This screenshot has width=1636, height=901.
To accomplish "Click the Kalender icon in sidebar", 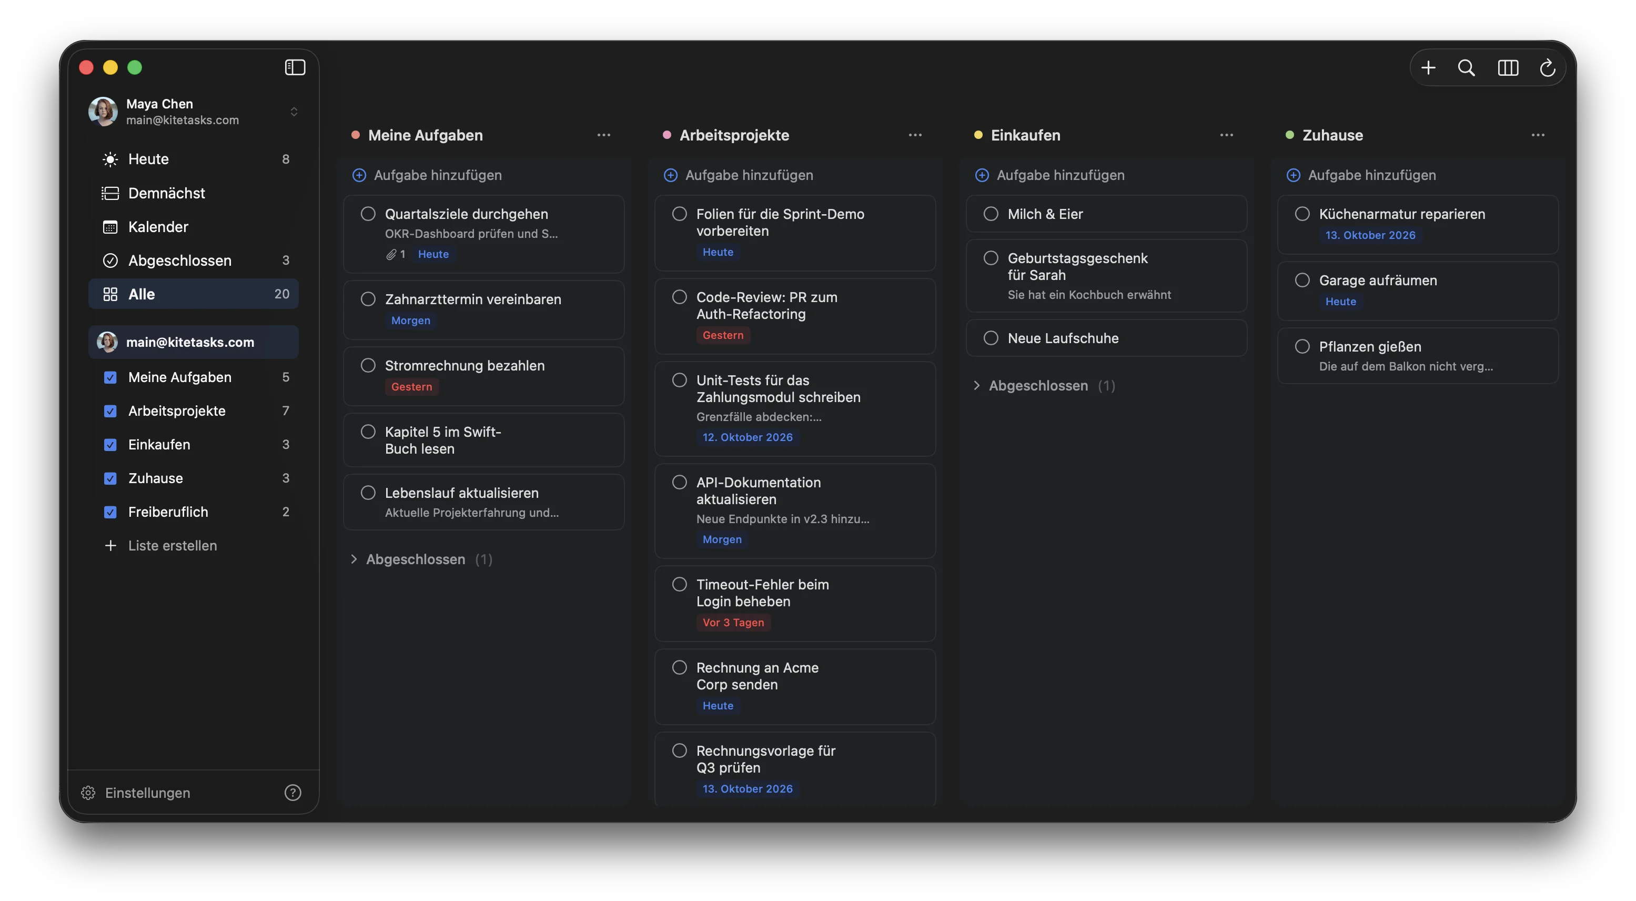I will coord(110,227).
